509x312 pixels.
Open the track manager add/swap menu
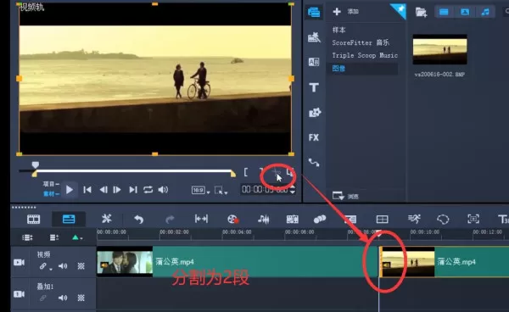(54, 237)
